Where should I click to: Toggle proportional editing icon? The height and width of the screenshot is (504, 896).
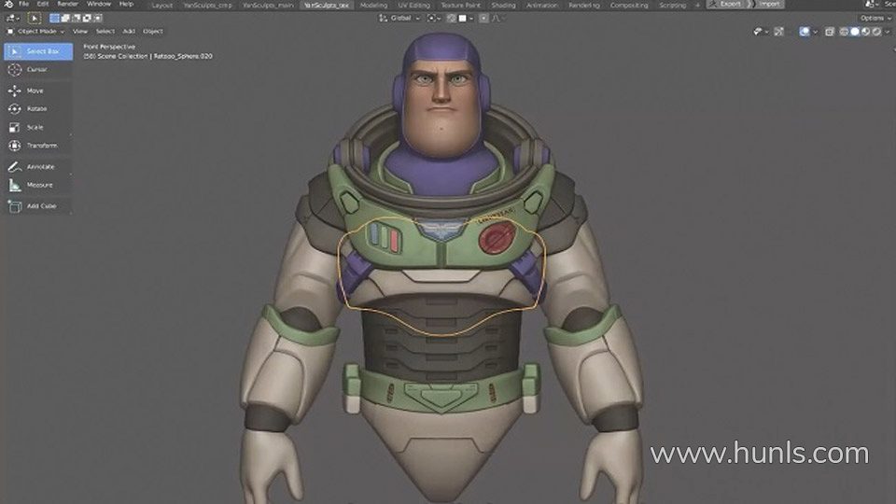(483, 19)
